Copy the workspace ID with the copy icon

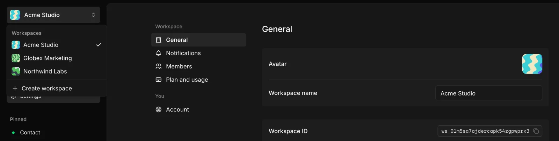click(x=536, y=131)
